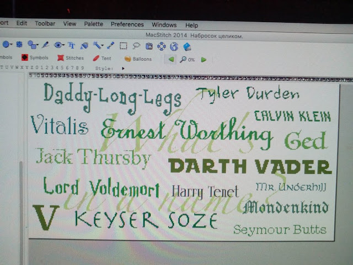Pick letter X in the character strip

click(x=22, y=67)
